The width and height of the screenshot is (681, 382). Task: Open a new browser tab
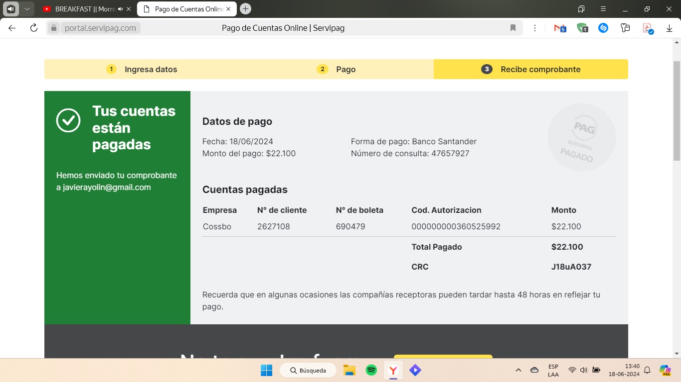(x=245, y=9)
